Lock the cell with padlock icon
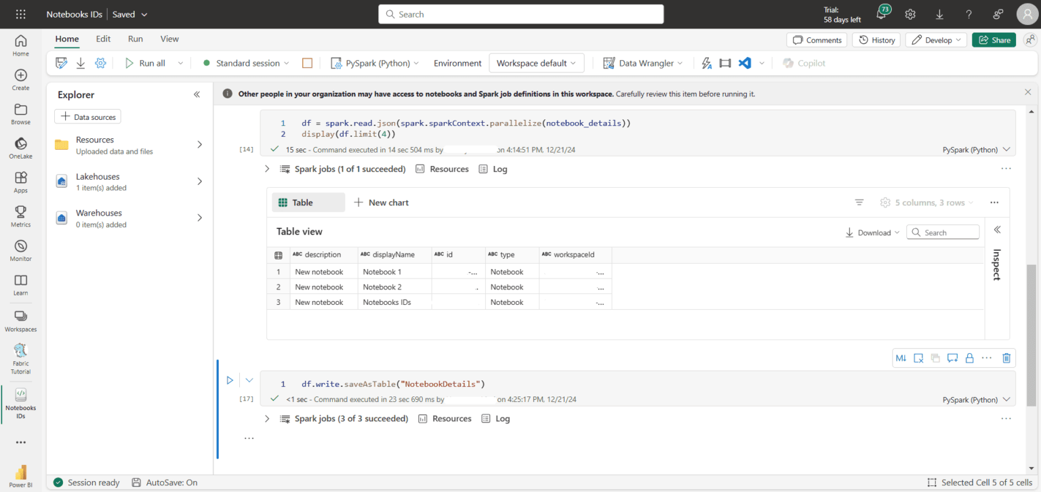Screen dimensions: 1041x492 (x=969, y=358)
